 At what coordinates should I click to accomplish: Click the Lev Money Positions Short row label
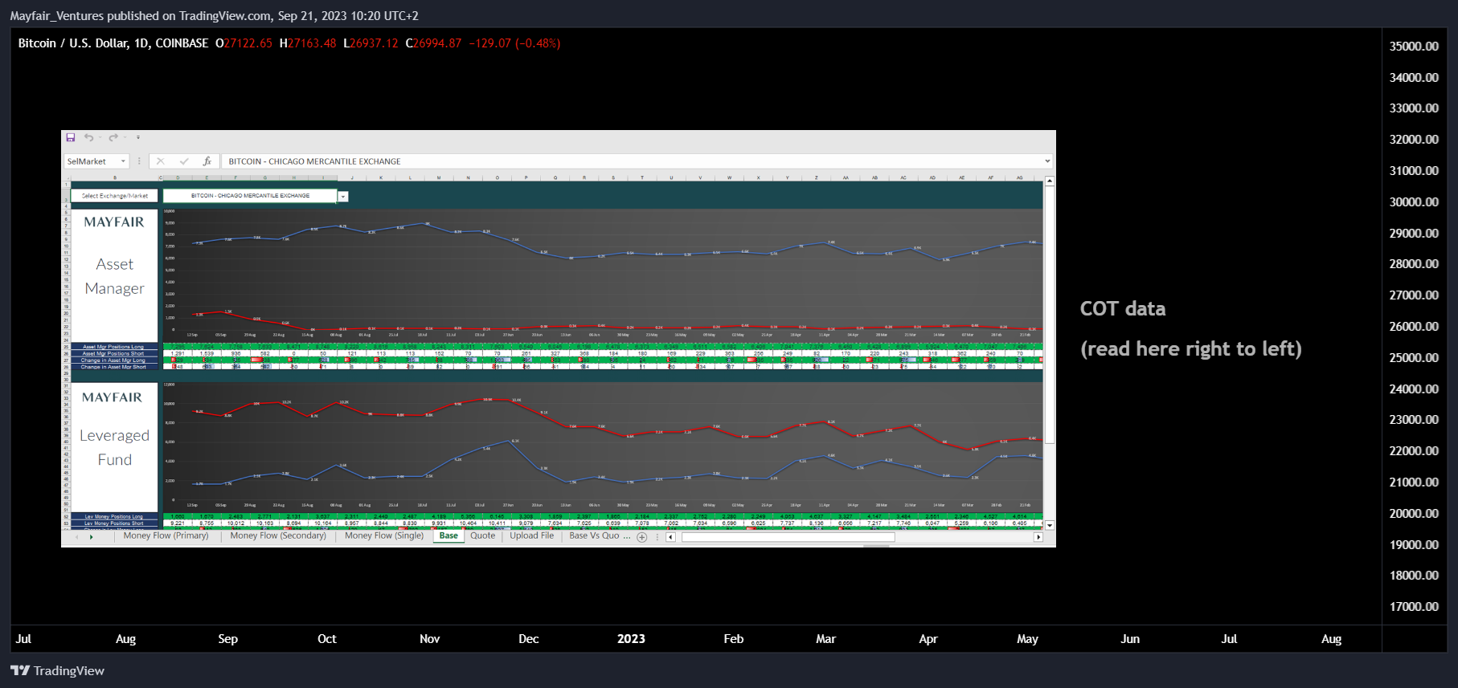pyautogui.click(x=113, y=523)
